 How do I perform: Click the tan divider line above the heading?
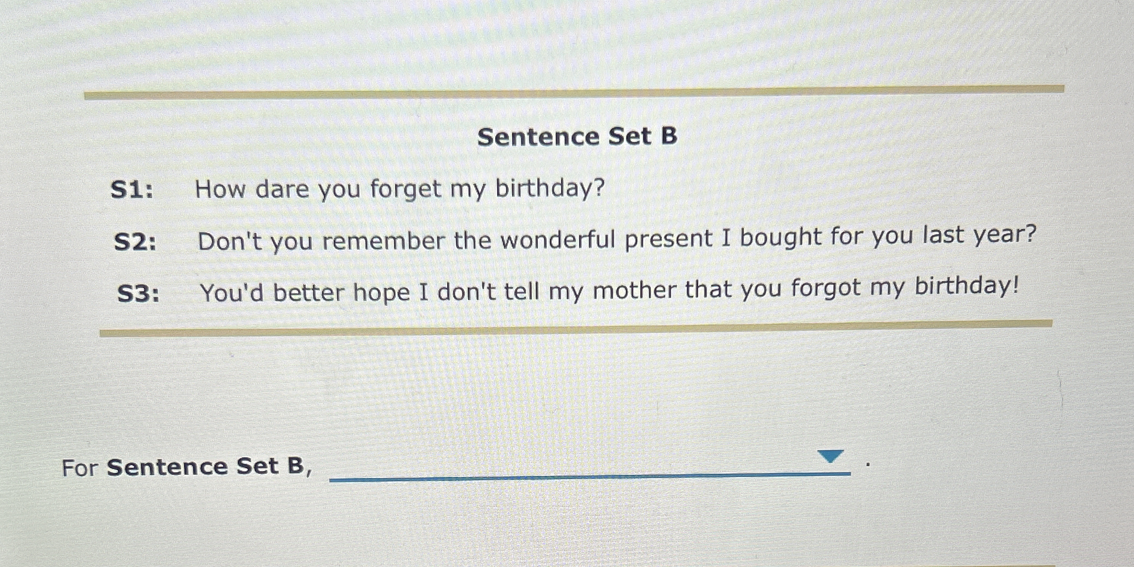(574, 92)
